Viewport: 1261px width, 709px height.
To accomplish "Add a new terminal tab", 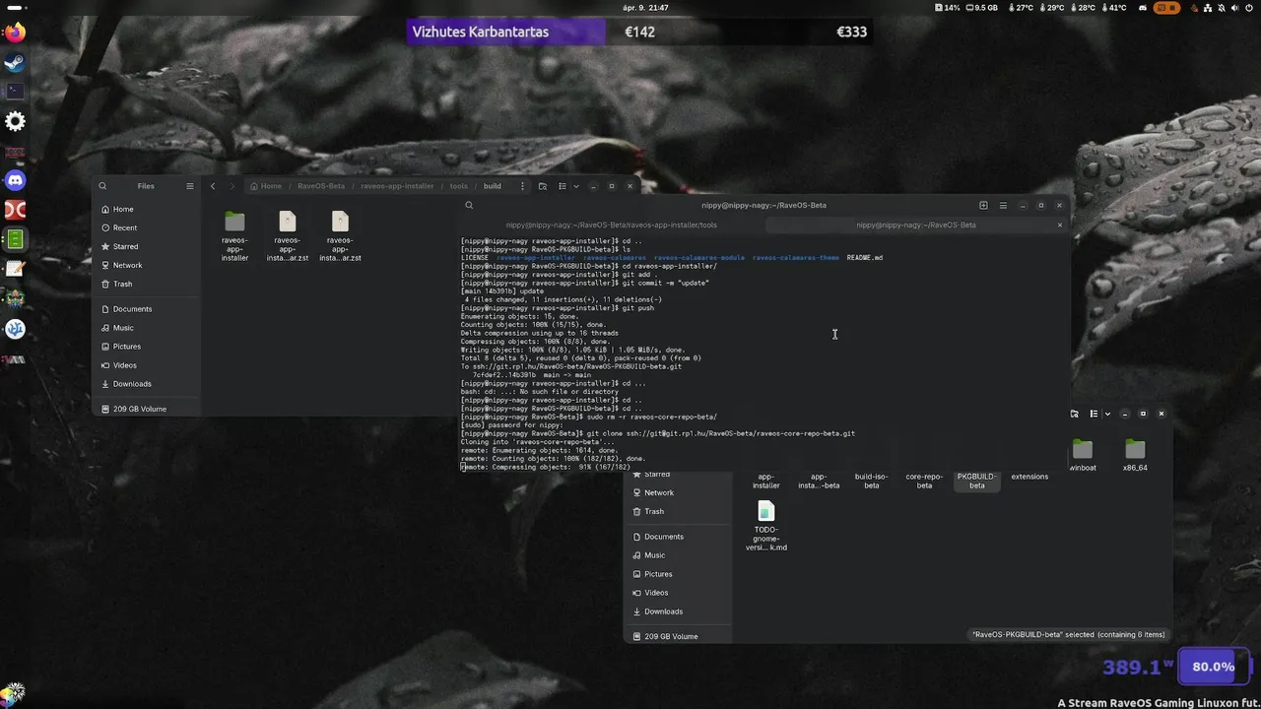I will coord(983,205).
